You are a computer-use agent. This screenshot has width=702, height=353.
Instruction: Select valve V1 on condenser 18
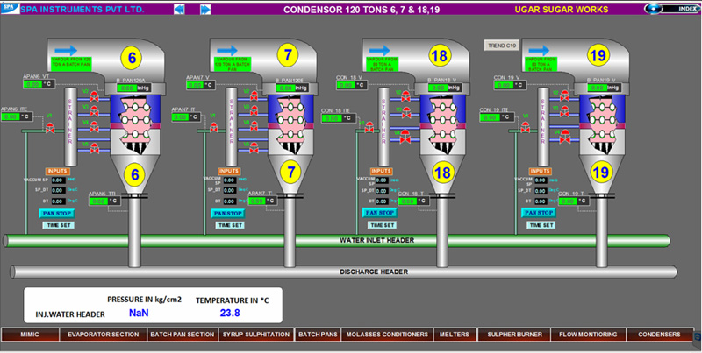369,128
